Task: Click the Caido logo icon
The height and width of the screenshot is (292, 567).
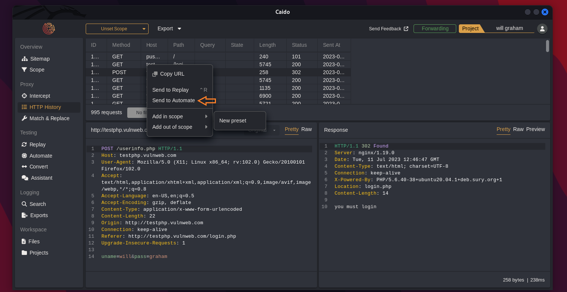Action: [x=49, y=28]
